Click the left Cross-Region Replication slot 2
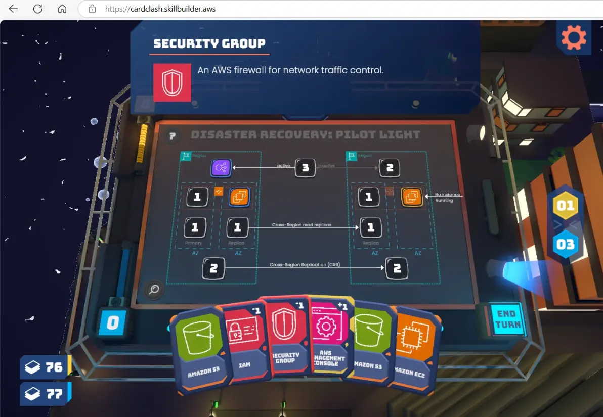This screenshot has width=603, height=417. [x=213, y=268]
